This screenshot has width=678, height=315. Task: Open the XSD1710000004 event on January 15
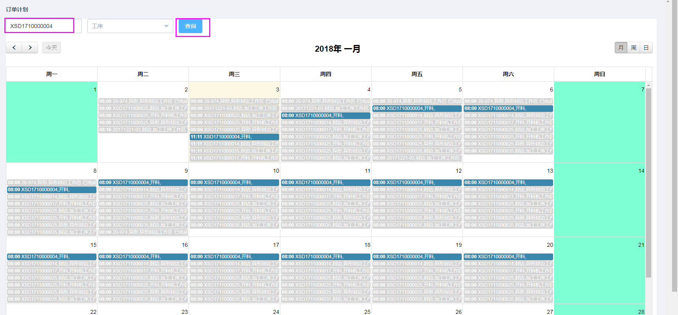pos(51,257)
